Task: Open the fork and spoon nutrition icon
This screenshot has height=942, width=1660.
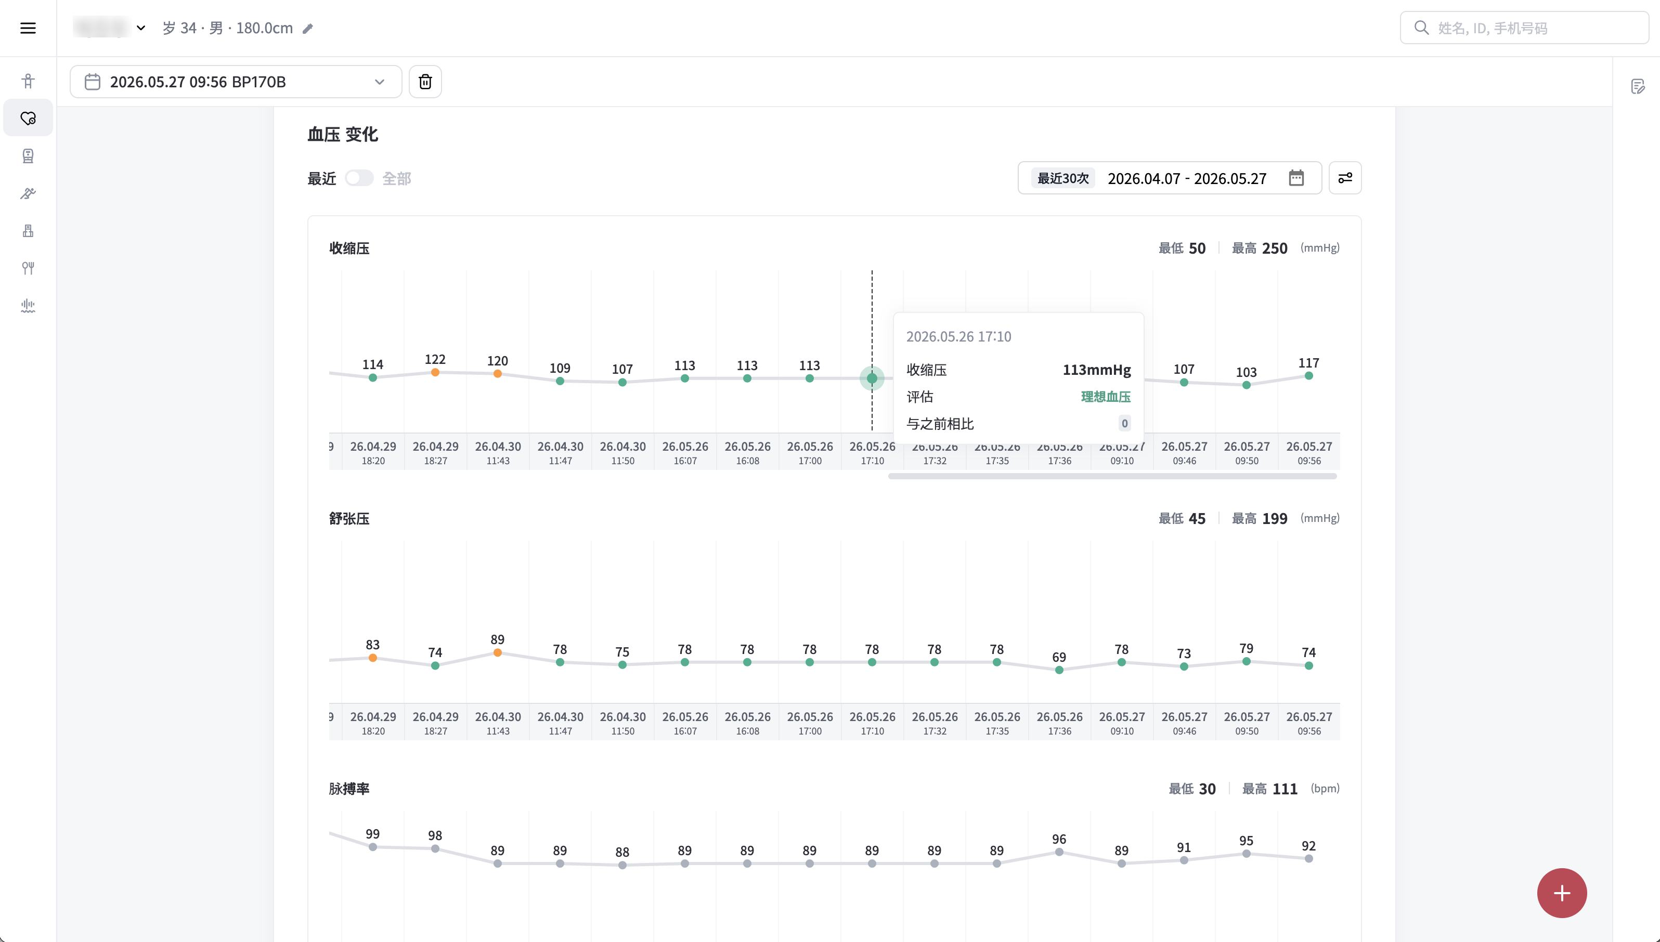Action: click(x=28, y=268)
